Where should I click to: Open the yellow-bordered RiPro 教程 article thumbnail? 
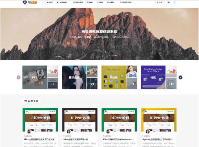coord(159,120)
